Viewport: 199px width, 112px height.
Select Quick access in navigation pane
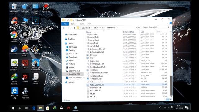pyautogui.click(x=72, y=35)
